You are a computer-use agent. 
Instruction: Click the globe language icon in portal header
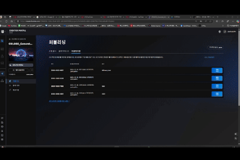tap(220, 32)
